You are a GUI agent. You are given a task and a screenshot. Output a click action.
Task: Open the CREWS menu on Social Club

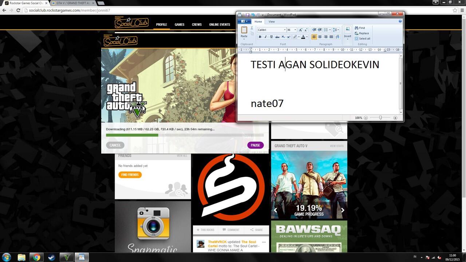(x=197, y=25)
